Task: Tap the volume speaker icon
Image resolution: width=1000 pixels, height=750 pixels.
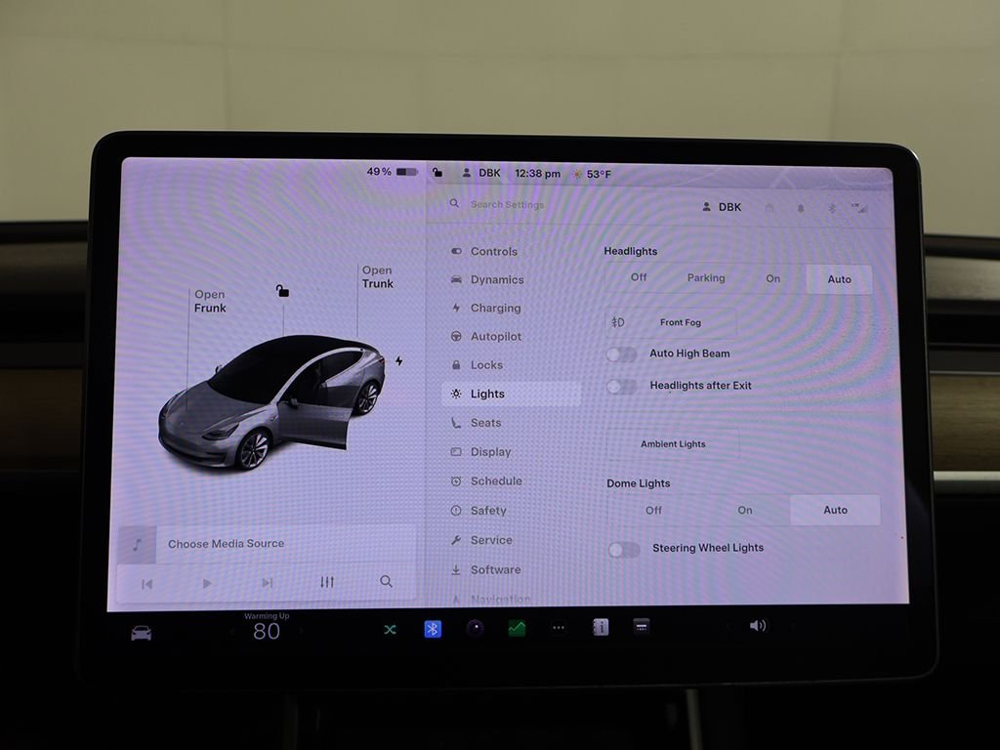Action: tap(758, 626)
